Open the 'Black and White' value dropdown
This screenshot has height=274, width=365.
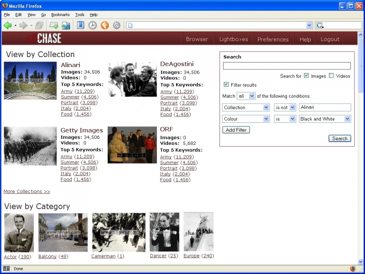324,119
